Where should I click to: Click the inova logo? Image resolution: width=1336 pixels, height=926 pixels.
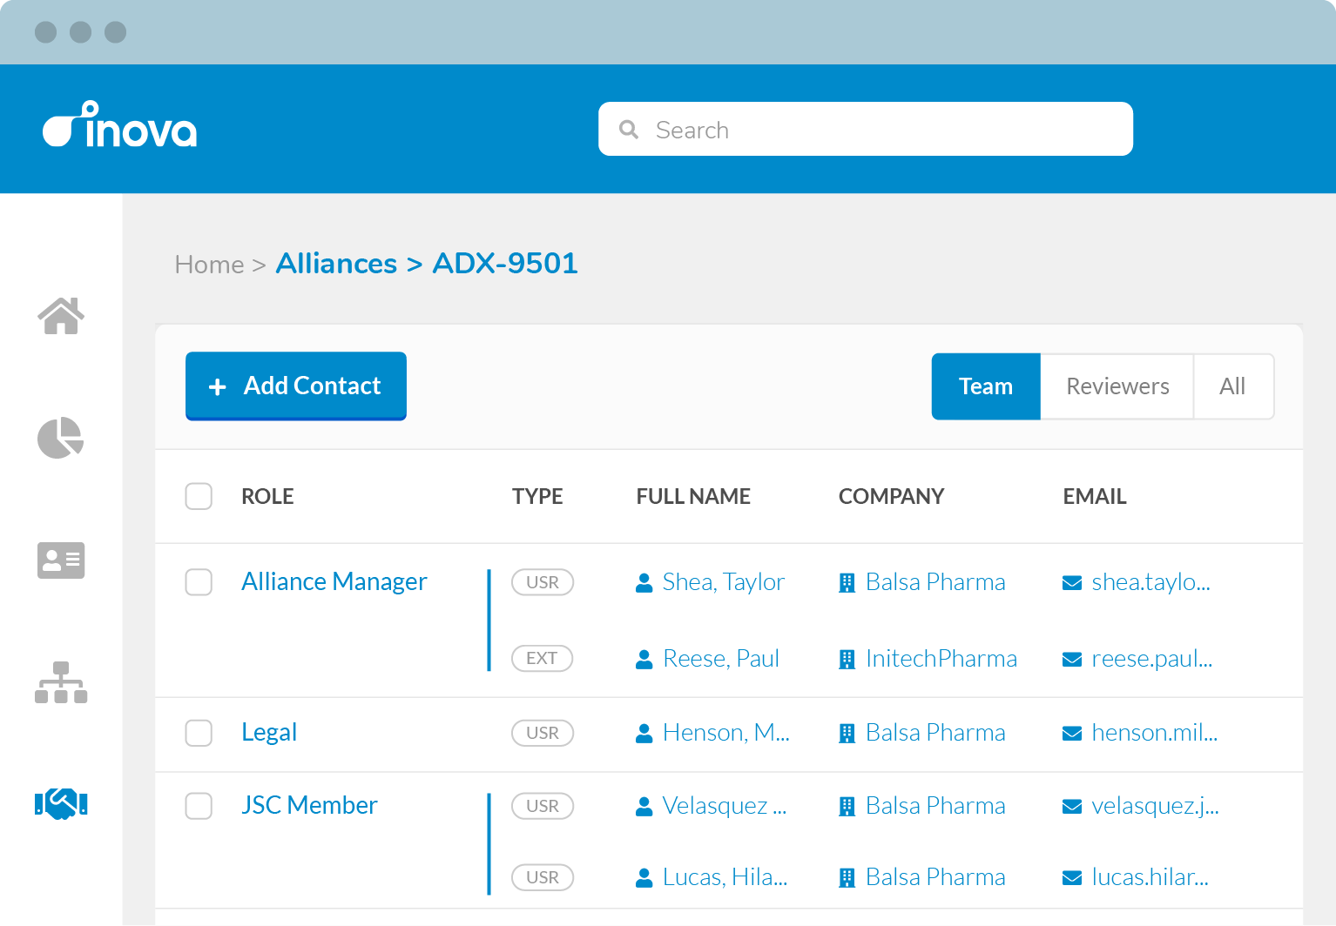tap(120, 124)
